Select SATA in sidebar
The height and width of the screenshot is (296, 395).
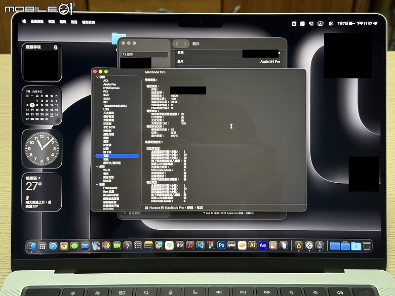106,99
